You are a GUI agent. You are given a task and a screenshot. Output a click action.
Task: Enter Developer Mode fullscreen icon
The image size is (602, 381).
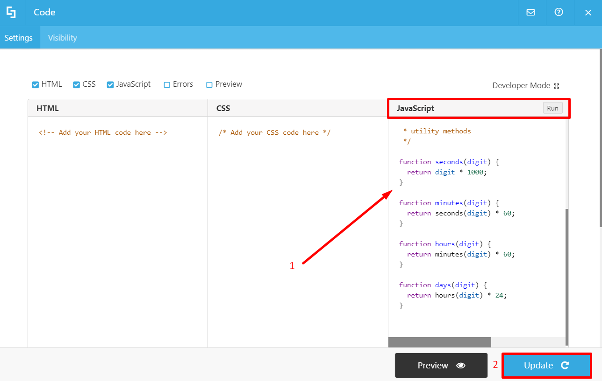[556, 85]
